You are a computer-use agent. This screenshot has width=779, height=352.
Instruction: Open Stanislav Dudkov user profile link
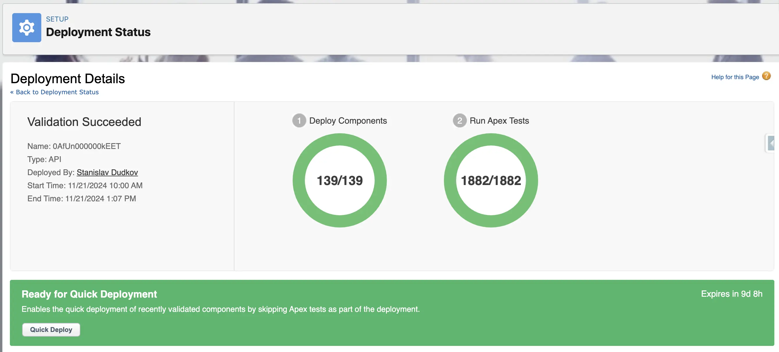[107, 173]
